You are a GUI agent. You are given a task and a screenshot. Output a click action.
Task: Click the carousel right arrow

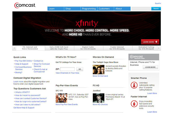point(159,48)
